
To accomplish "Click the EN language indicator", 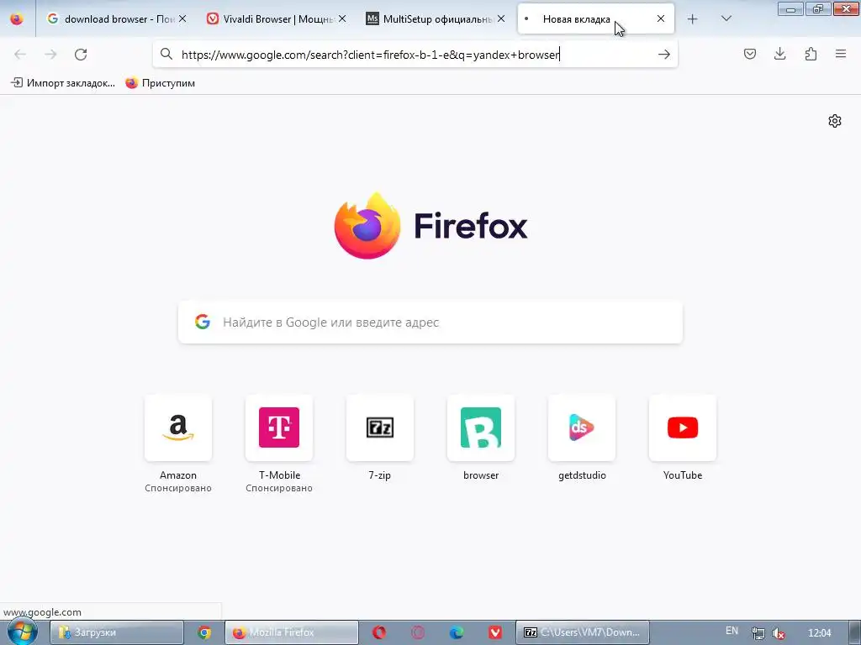I will pos(732,631).
